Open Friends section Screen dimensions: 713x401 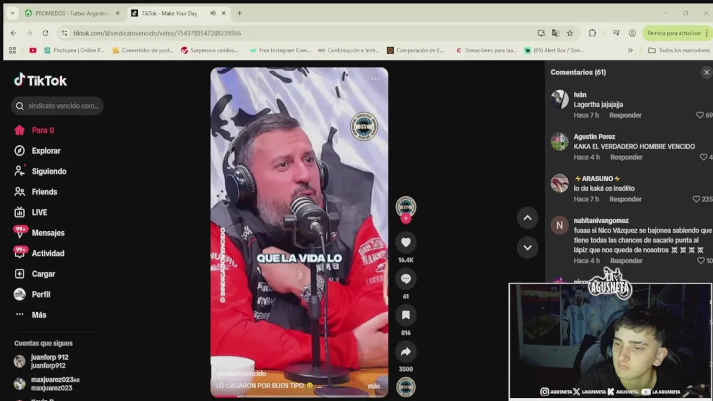[x=44, y=192]
